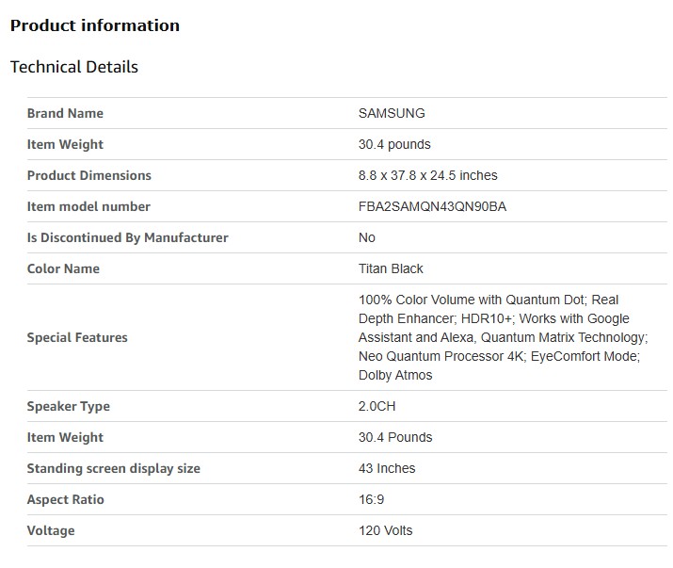
Task: Click the Color Name label
Action: pyautogui.click(x=63, y=268)
